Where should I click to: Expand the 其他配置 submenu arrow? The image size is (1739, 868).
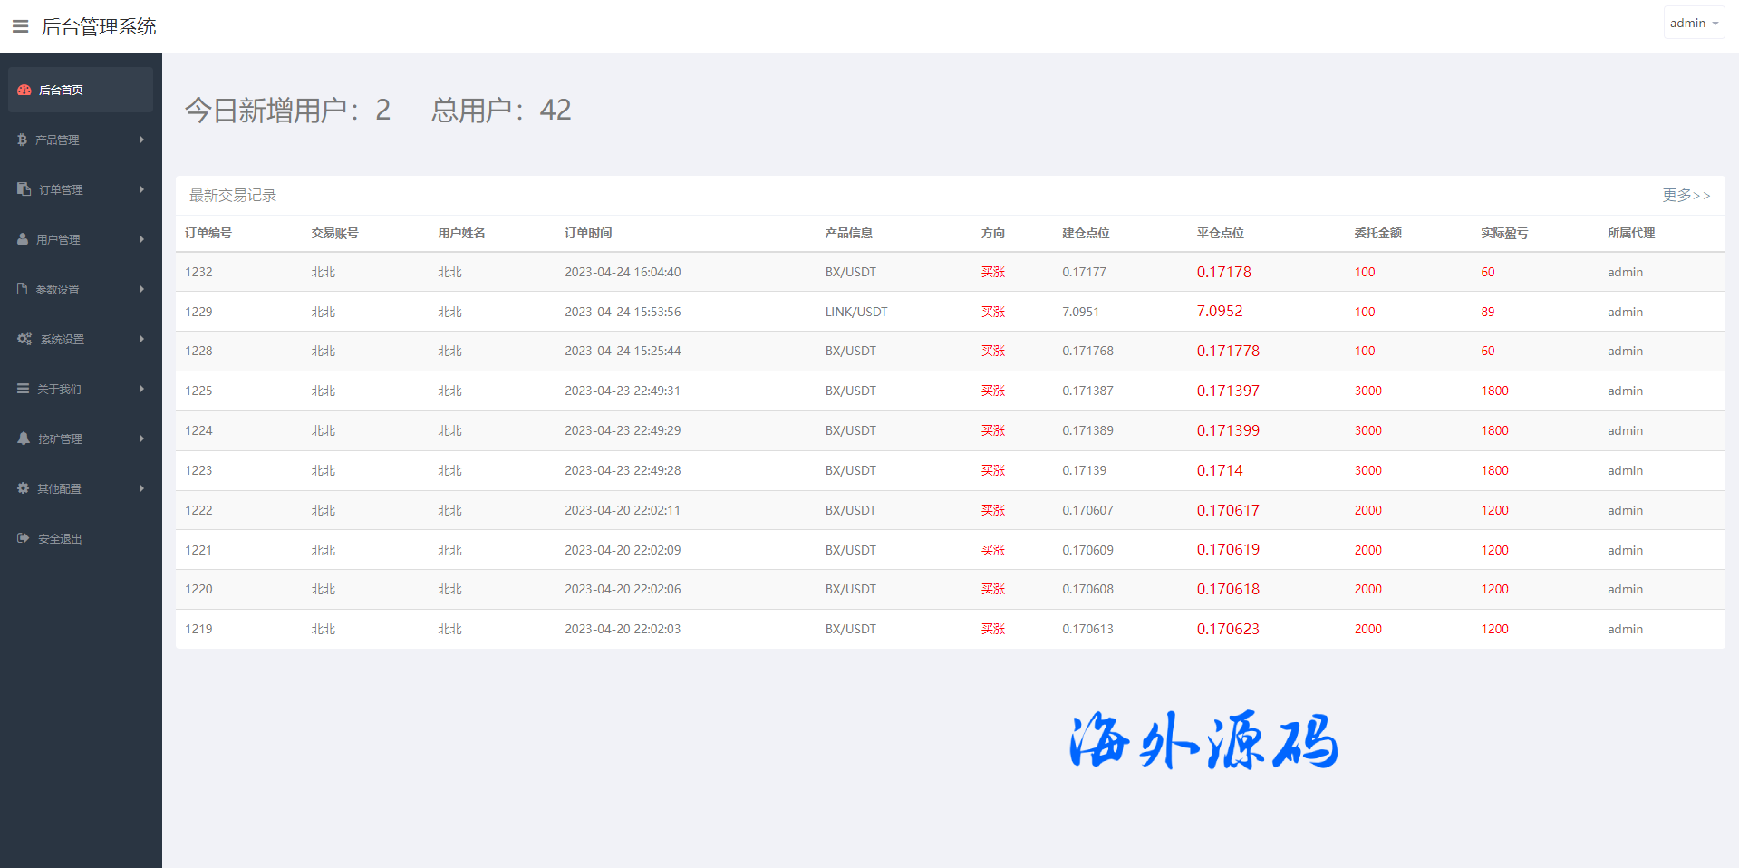[x=142, y=488]
